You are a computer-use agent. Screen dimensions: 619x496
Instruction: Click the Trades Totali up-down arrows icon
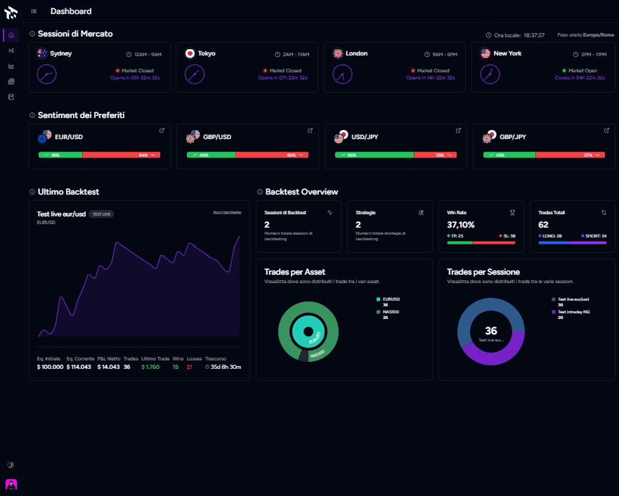(x=604, y=213)
